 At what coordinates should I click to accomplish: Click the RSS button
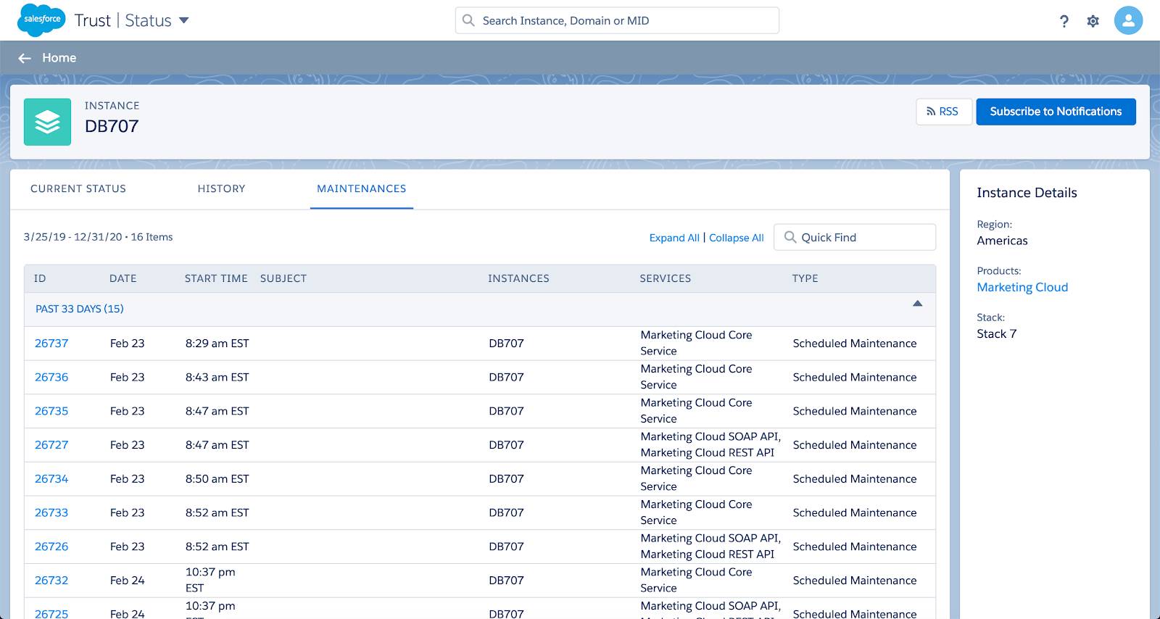[x=944, y=112]
